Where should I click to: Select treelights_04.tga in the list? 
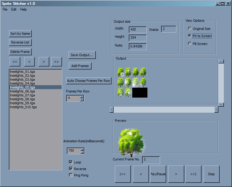(x=36, y=83)
